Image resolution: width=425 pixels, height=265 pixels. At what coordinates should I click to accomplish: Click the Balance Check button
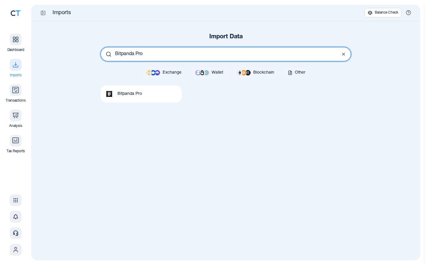(x=383, y=13)
